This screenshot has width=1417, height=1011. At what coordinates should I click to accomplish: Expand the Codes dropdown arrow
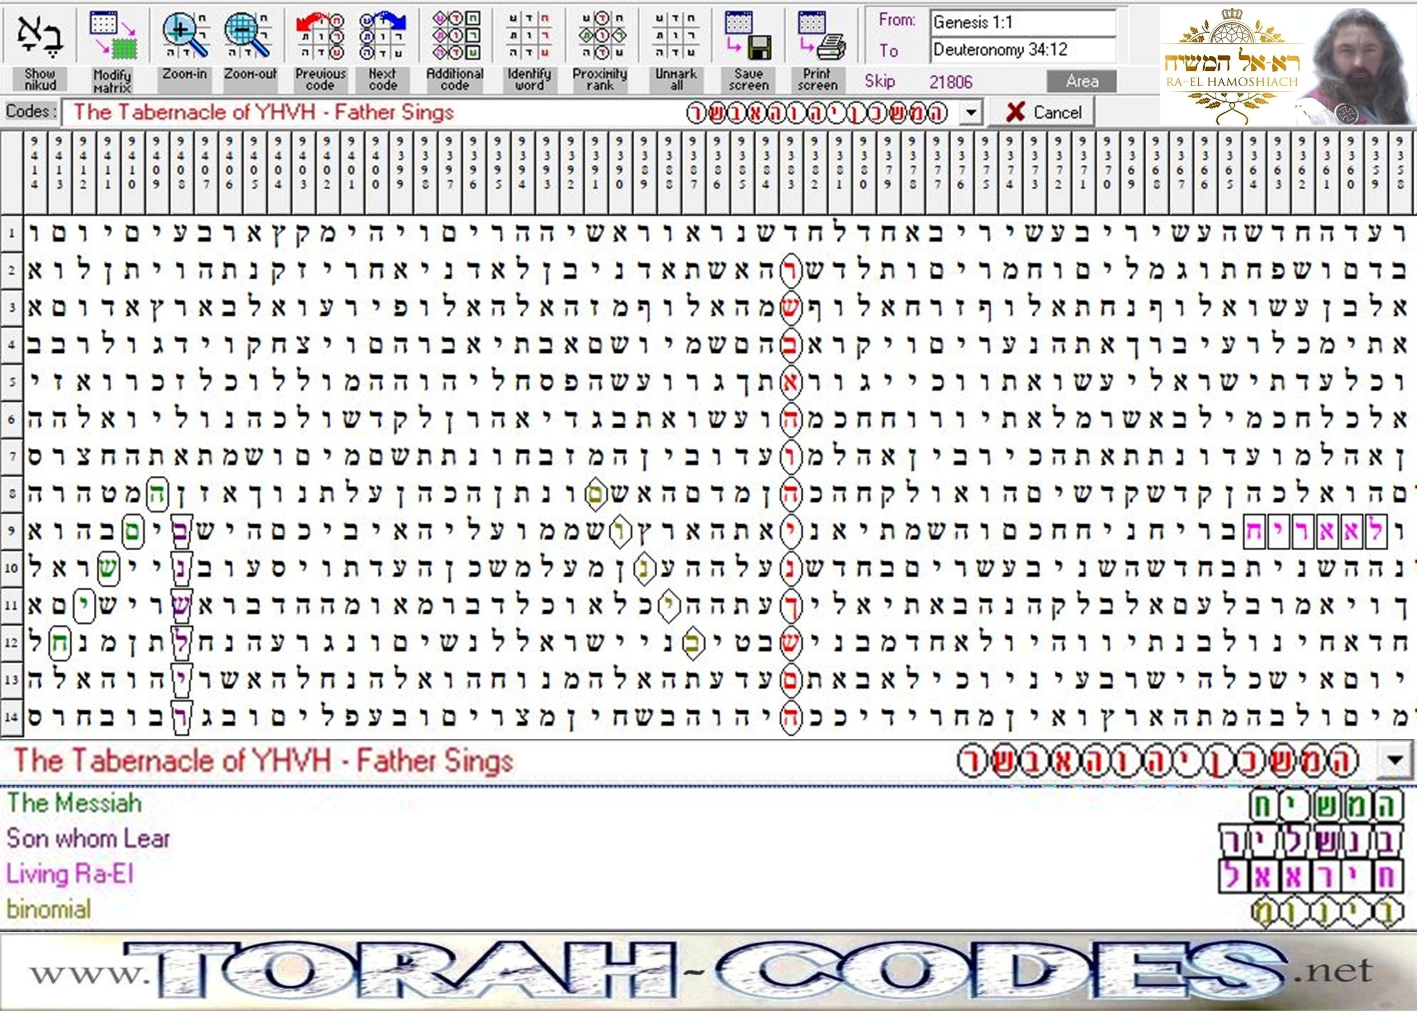[970, 113]
